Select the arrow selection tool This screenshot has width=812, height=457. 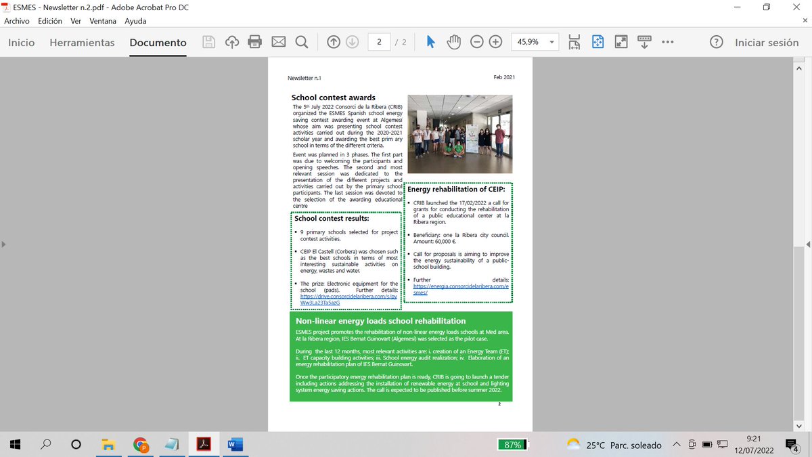tap(430, 42)
